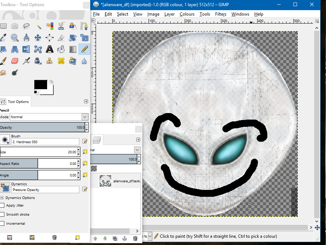
Task: Edit the brush Hardness 050 settings
Action: tap(85, 141)
